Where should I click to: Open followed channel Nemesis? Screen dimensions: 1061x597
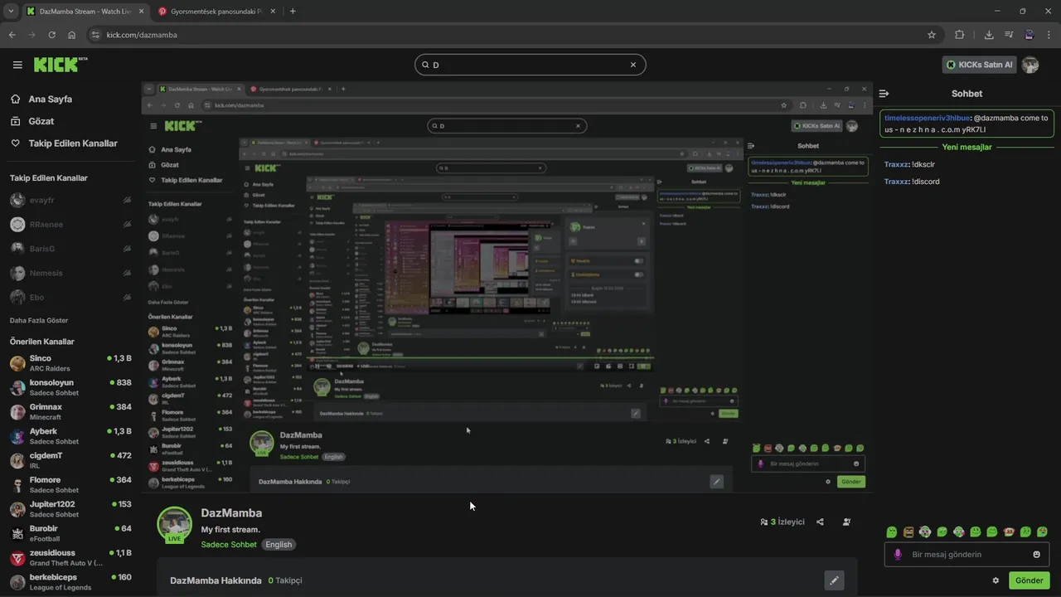(x=70, y=273)
